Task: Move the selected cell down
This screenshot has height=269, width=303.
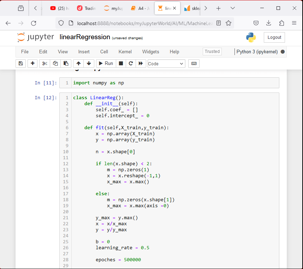Action: coord(88,64)
